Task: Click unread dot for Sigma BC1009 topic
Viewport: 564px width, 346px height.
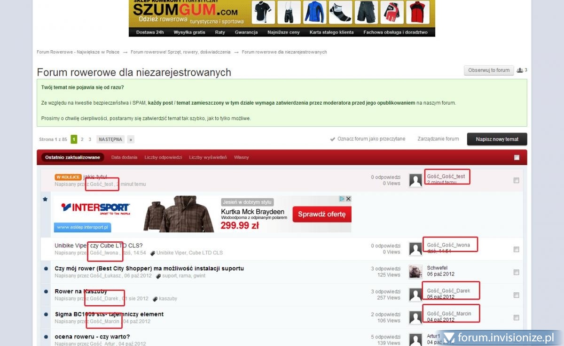Action: tap(46, 314)
